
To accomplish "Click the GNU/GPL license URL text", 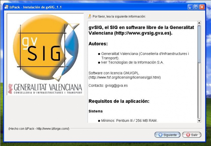I will point(124,77).
